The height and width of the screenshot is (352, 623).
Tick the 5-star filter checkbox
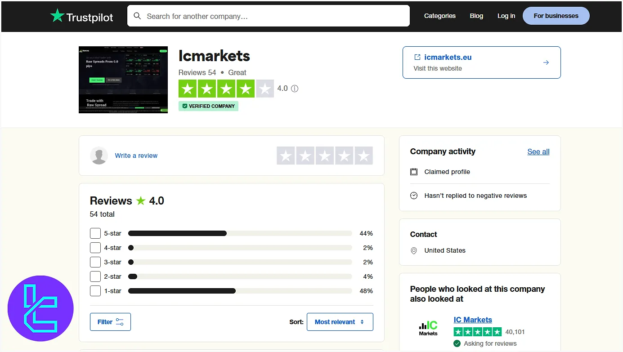click(x=95, y=233)
